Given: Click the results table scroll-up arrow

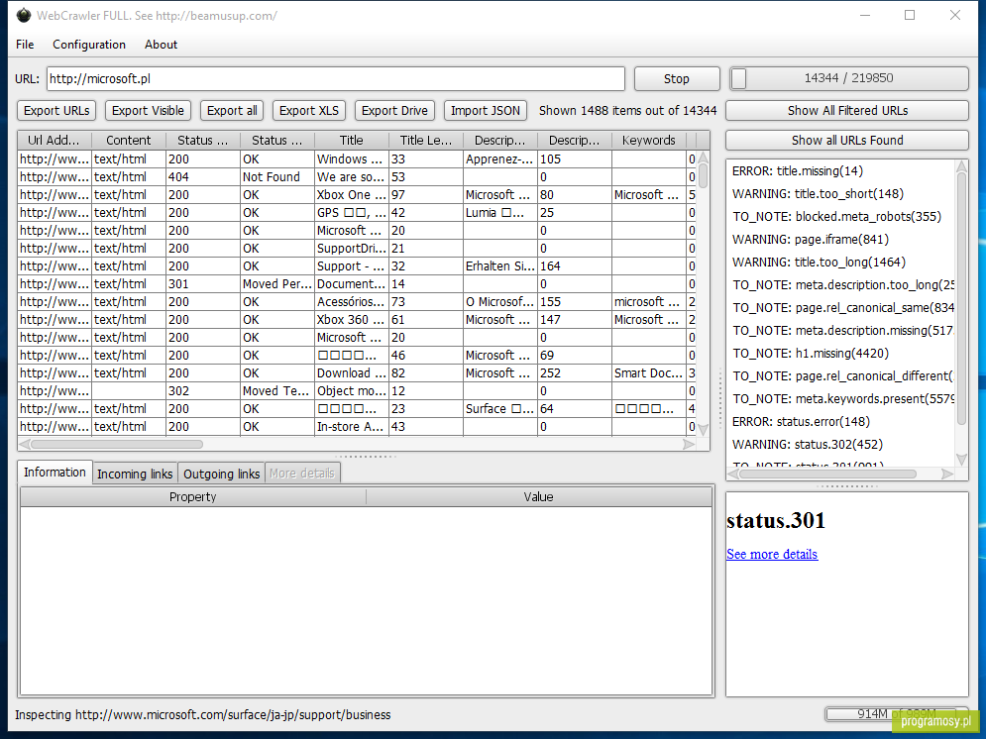Looking at the screenshot, I should [x=703, y=158].
